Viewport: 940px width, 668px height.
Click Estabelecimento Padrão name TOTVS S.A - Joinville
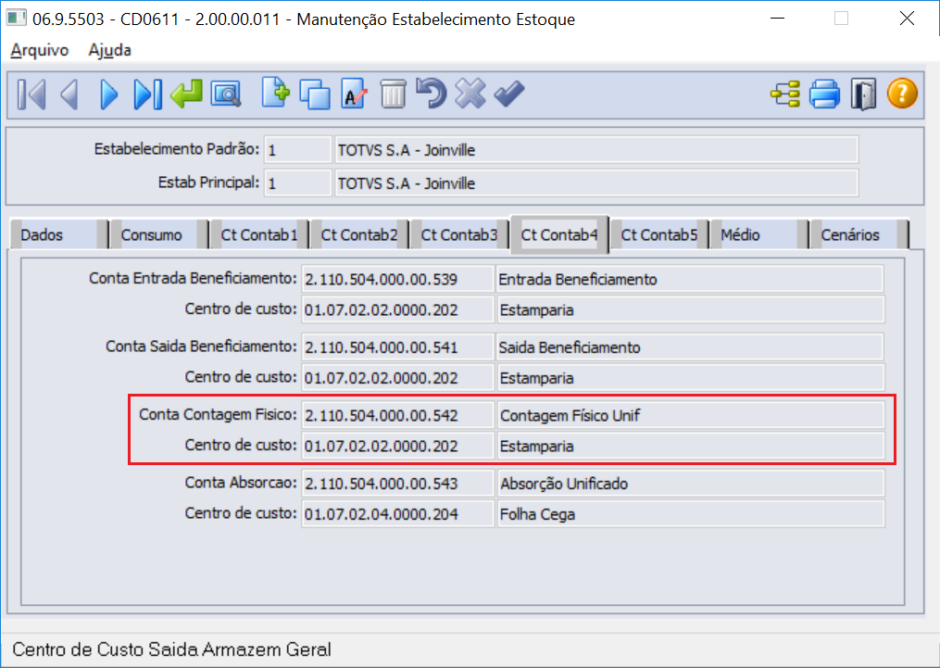click(x=596, y=150)
